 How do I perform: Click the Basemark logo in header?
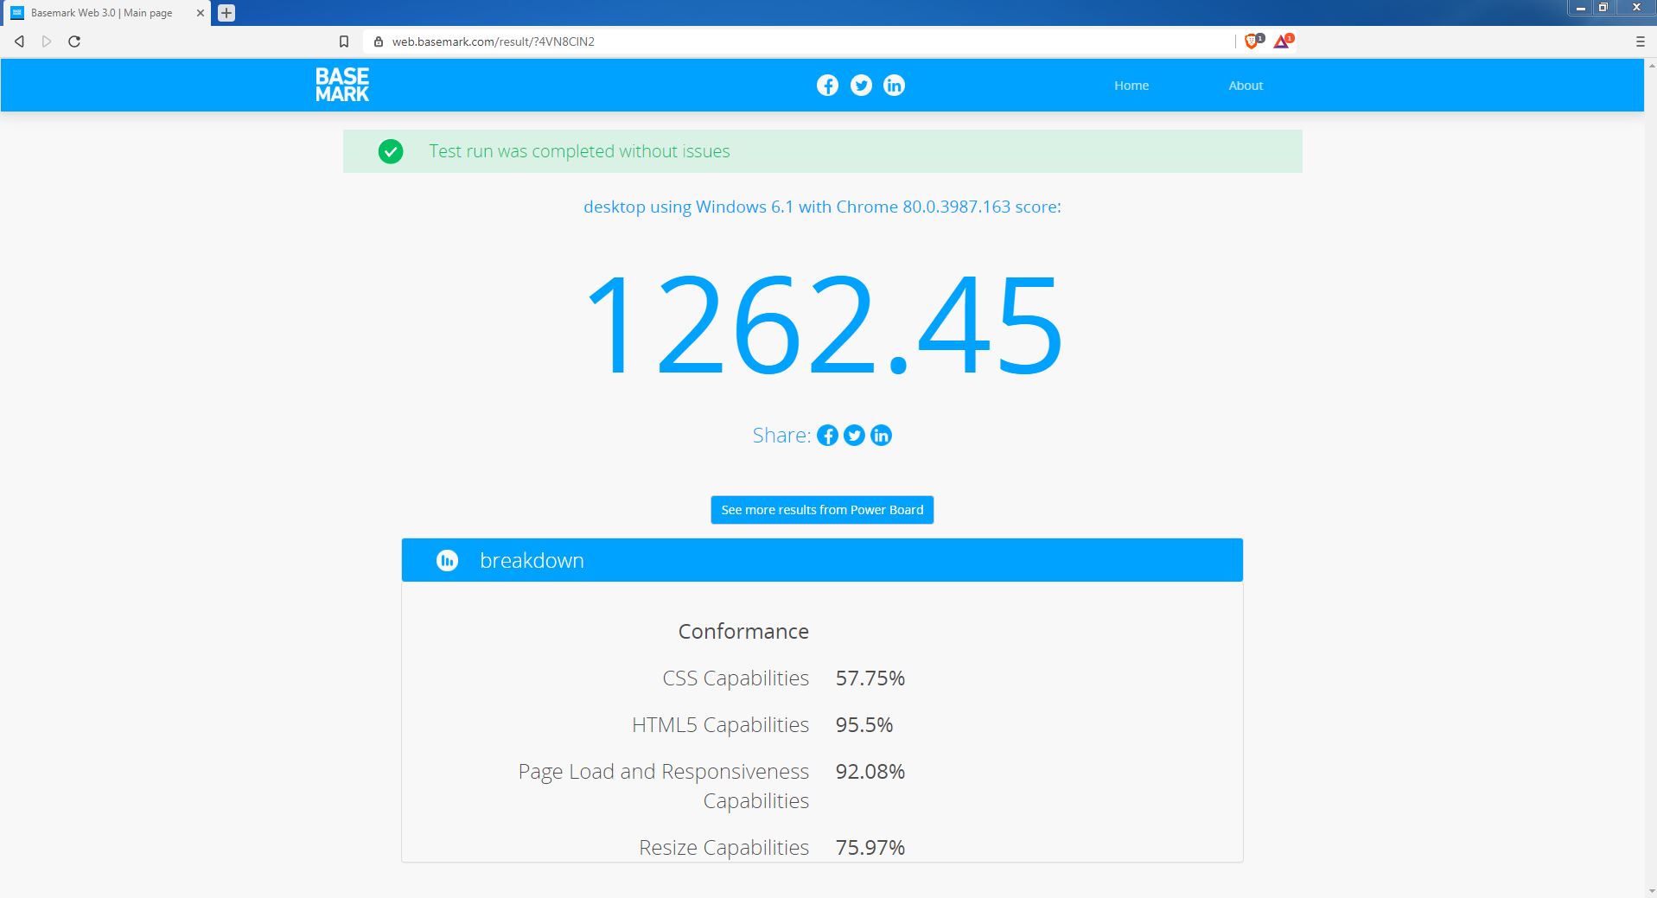(342, 85)
